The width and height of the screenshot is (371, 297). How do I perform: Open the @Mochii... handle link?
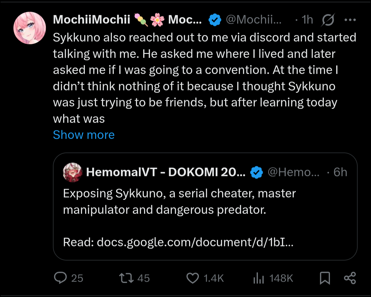[x=253, y=20]
